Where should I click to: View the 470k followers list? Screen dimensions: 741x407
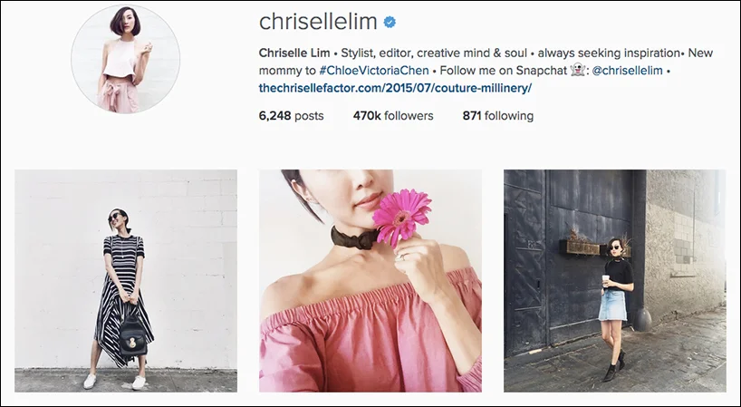393,116
